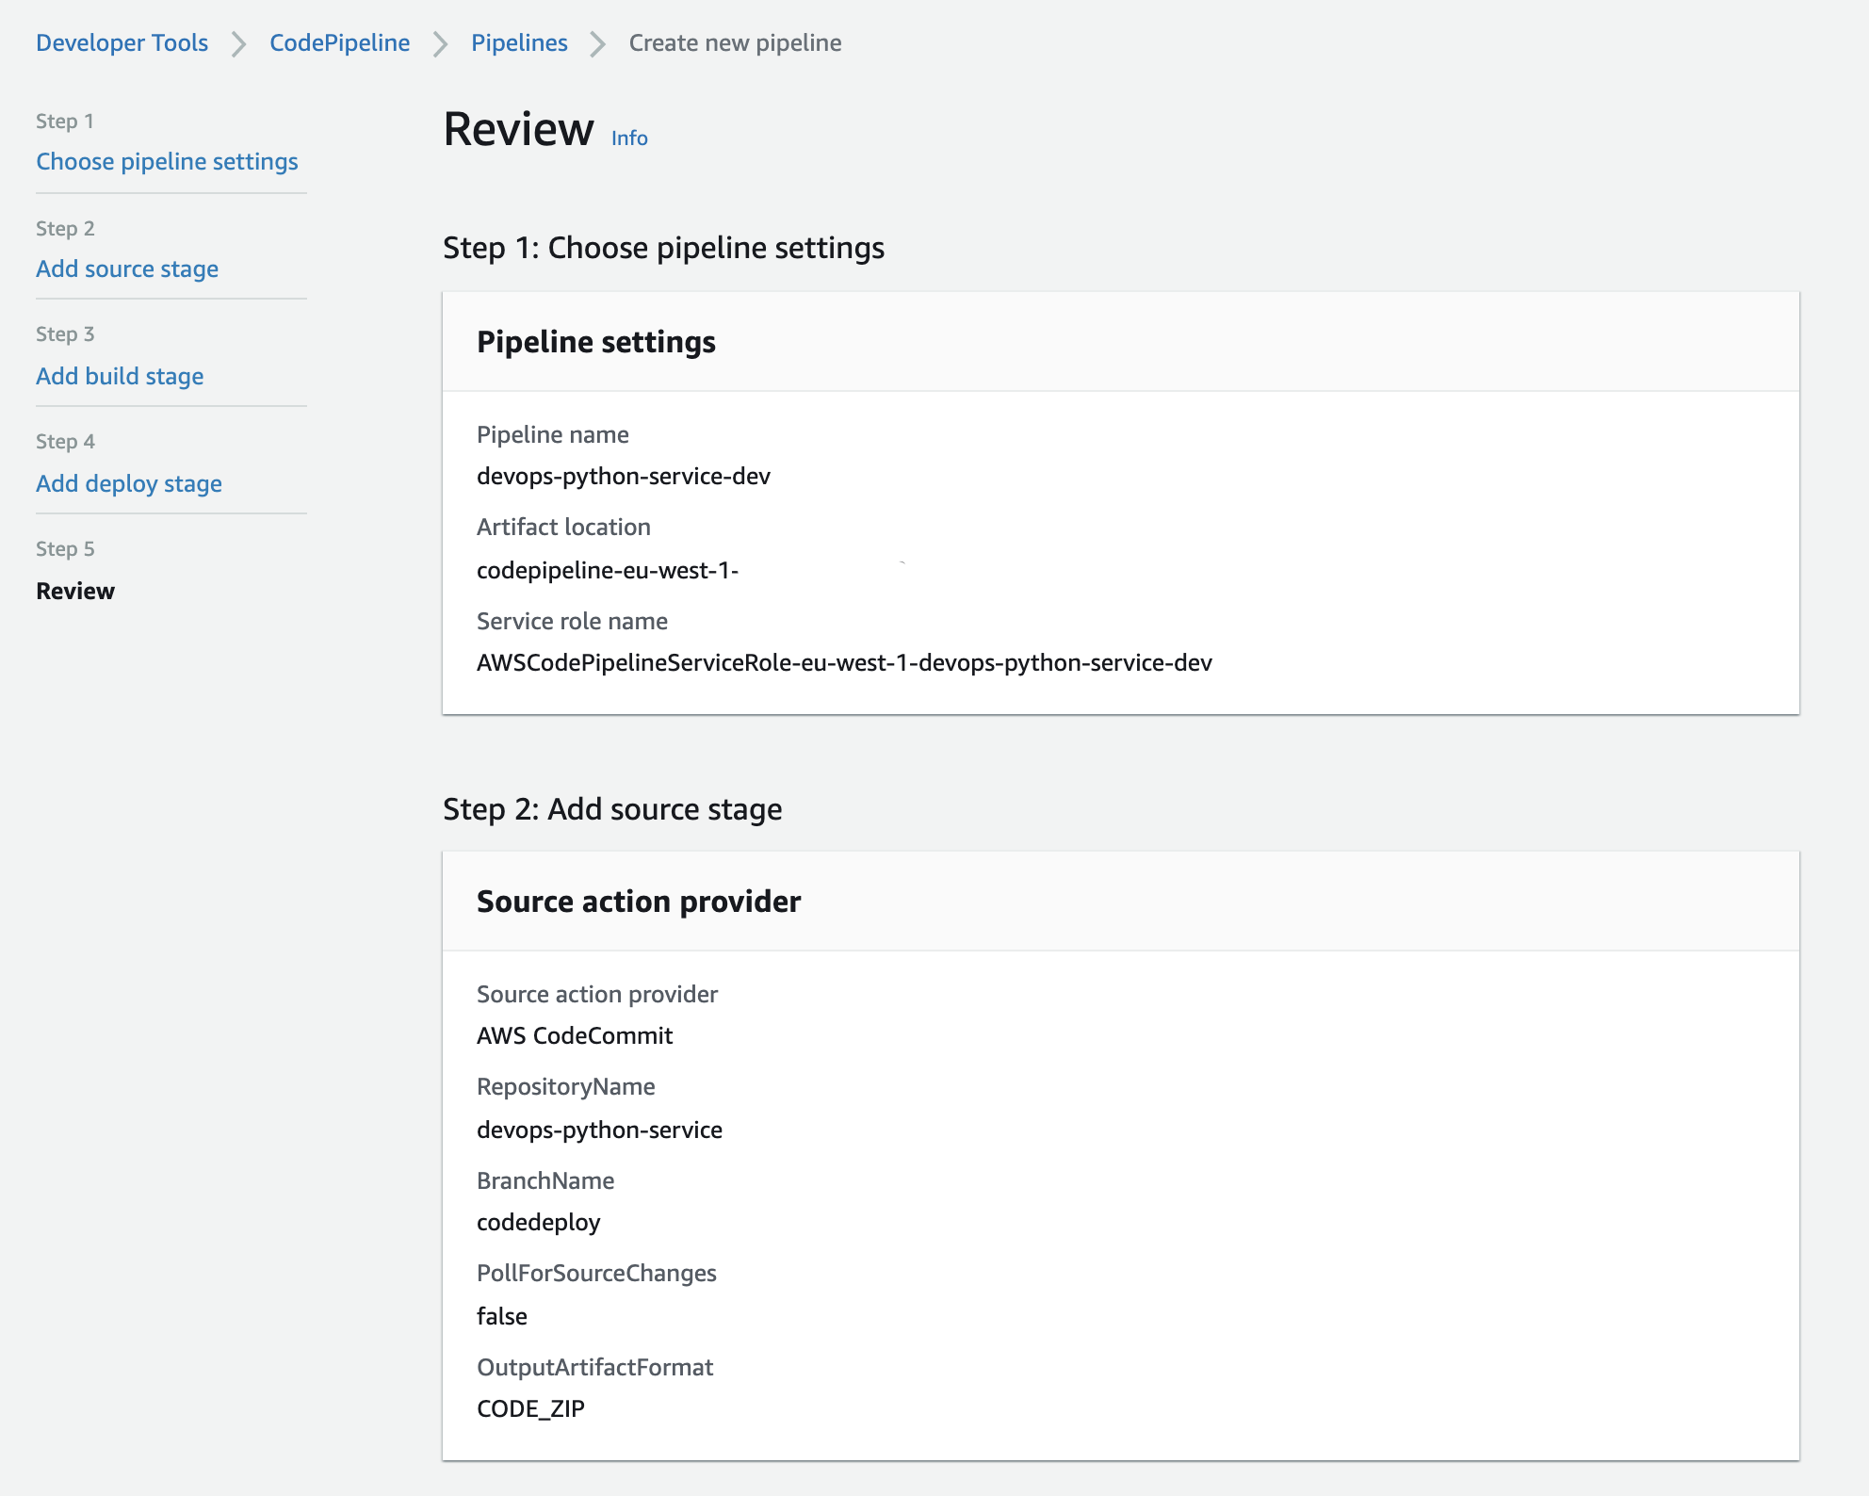The width and height of the screenshot is (1869, 1496).
Task: Click Create new pipeline breadcrumb text
Action: point(735,42)
